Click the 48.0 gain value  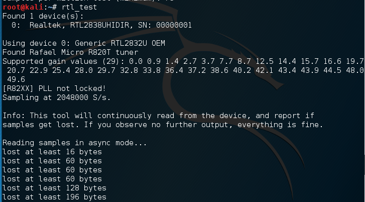pos(355,70)
